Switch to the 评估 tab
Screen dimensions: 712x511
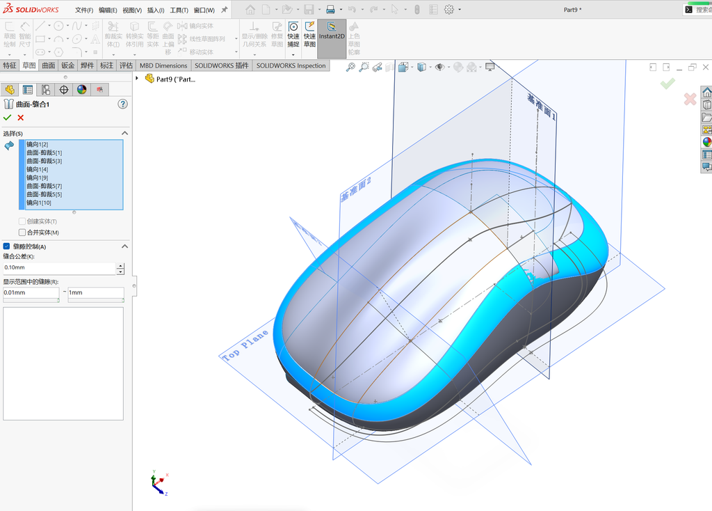click(x=127, y=65)
